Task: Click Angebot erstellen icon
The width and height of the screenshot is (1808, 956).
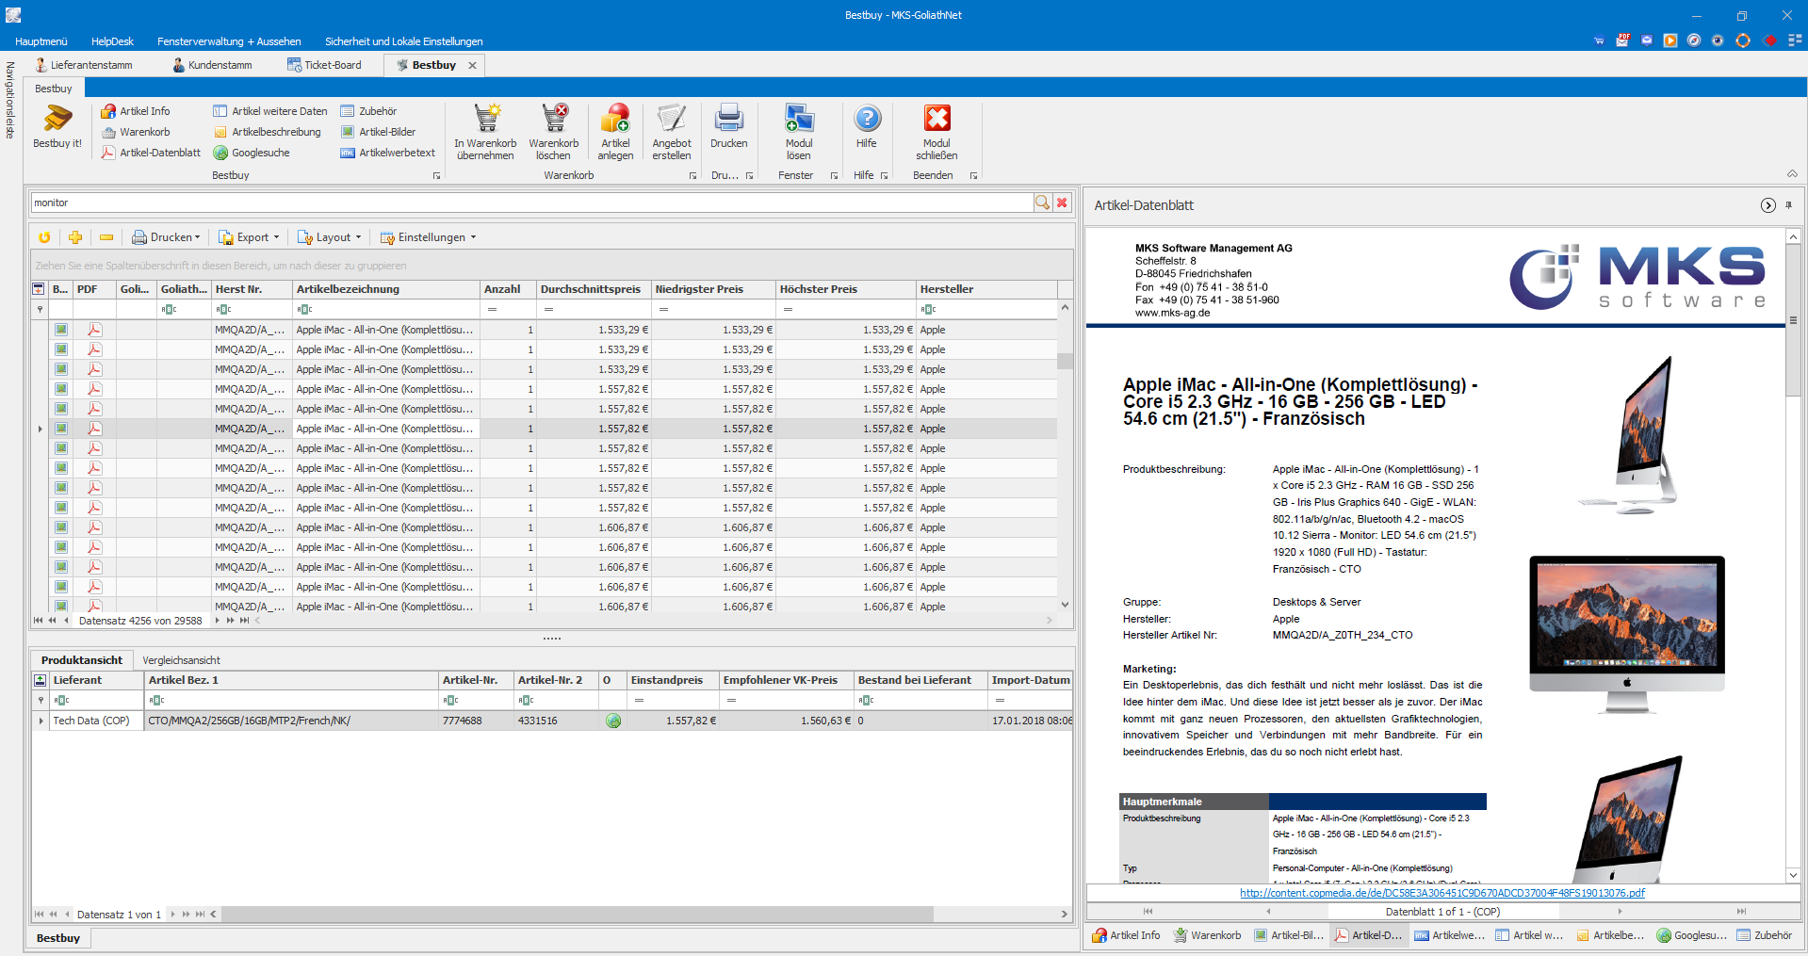Action: 672,132
